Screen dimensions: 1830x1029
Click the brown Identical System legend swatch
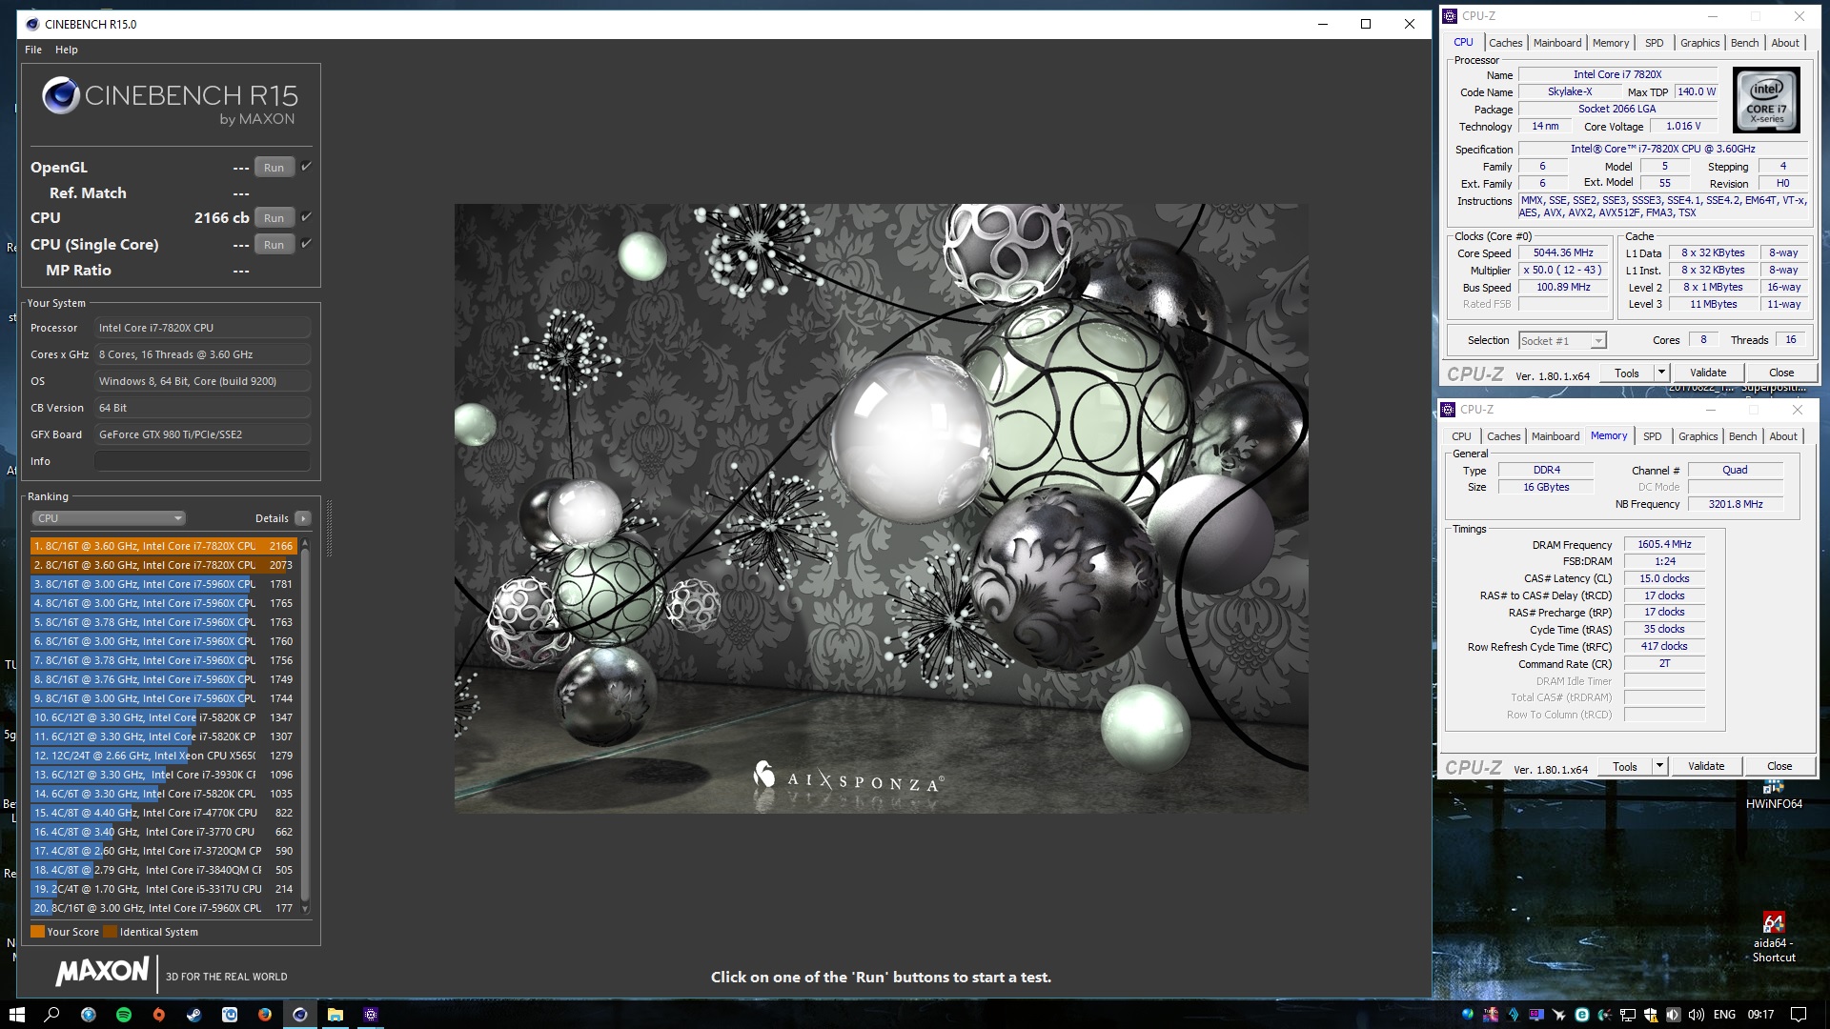110,932
